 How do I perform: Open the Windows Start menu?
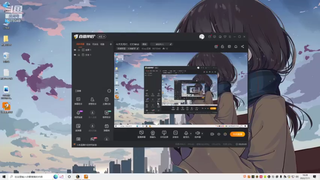coord(4,176)
